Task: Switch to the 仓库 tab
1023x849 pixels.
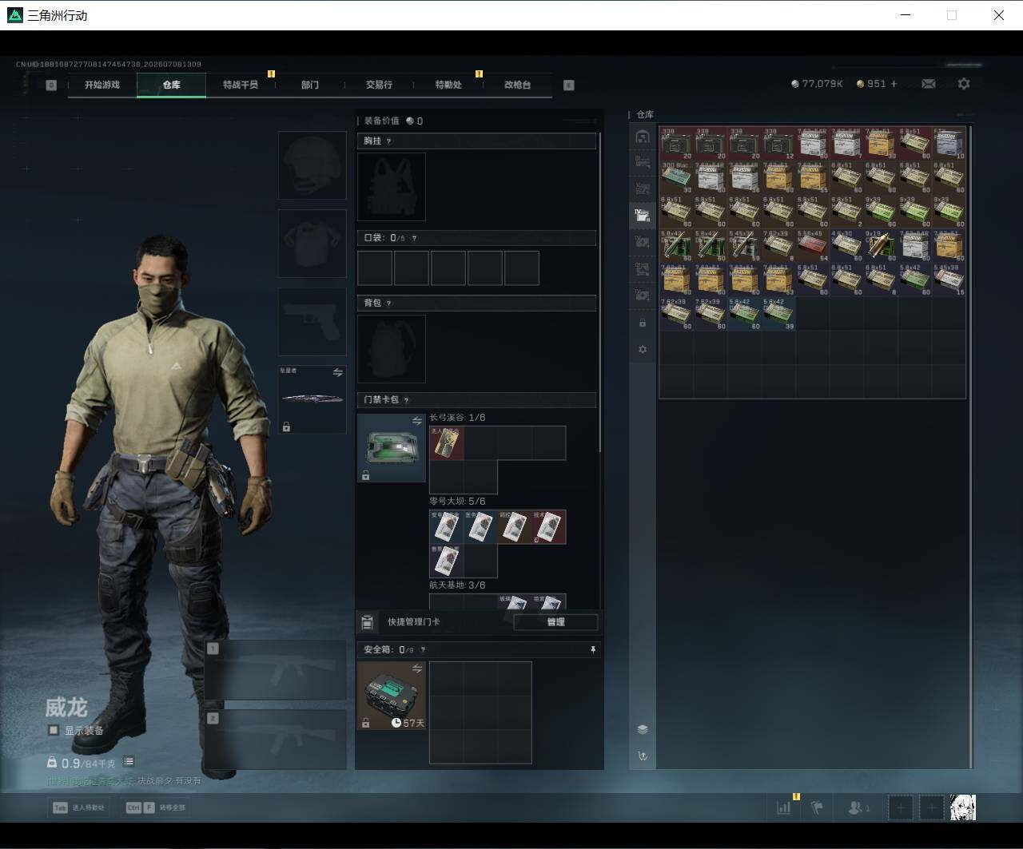Action: (171, 85)
